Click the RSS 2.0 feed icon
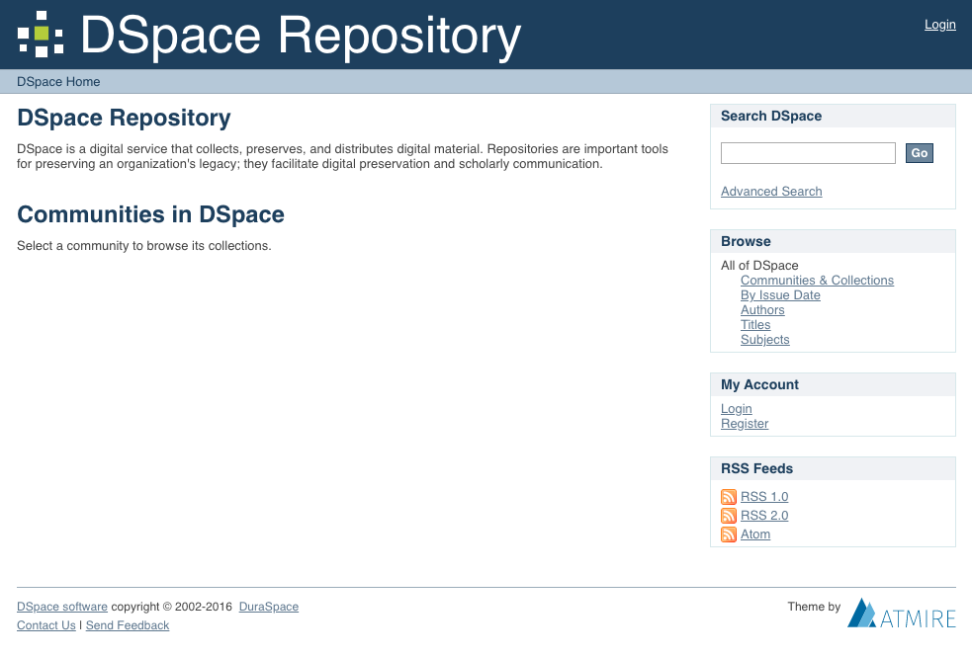Screen dimensions: 972x657 pos(729,515)
